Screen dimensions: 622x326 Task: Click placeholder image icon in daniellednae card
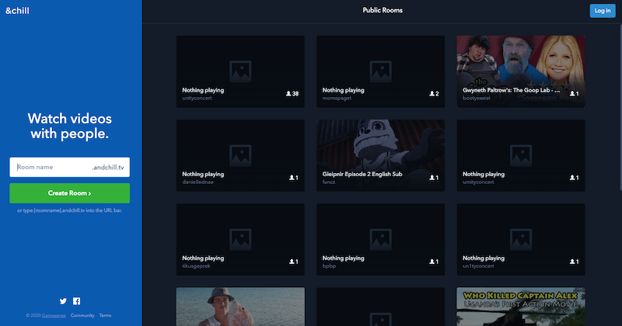click(x=240, y=155)
